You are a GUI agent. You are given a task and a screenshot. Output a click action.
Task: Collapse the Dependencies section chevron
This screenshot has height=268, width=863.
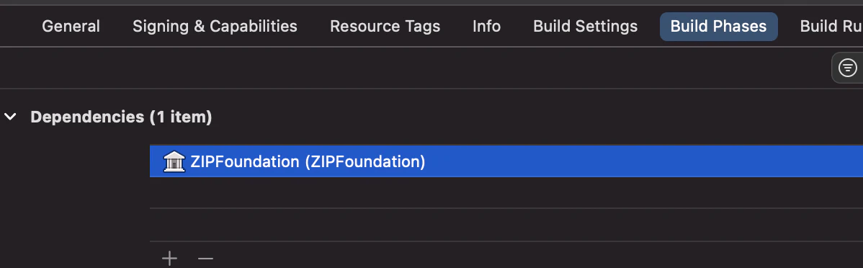point(11,117)
